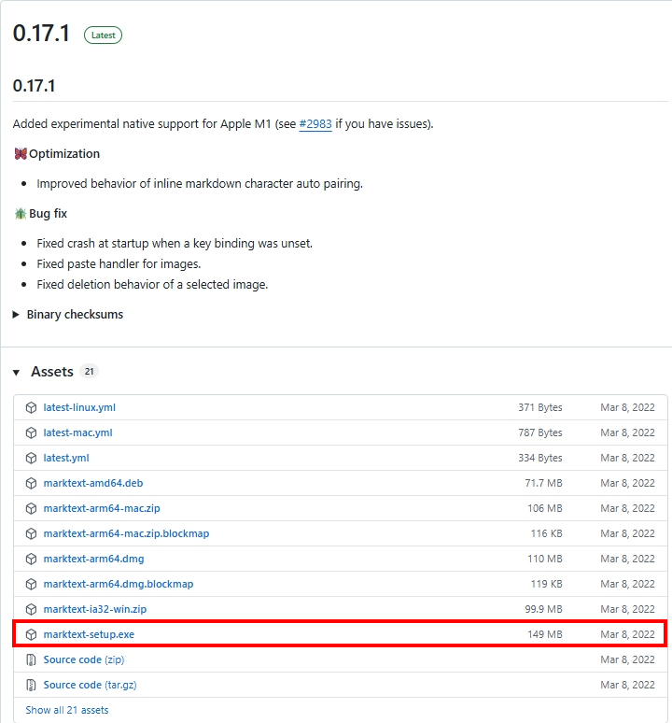Click package icon beside marktext-ia32-win.zip
This screenshot has height=723, width=672.
(31, 609)
